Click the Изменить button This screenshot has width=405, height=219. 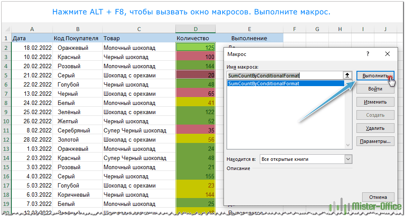click(x=375, y=102)
